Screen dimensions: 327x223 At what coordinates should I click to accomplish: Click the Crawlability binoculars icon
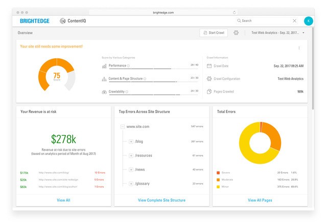click(x=104, y=92)
